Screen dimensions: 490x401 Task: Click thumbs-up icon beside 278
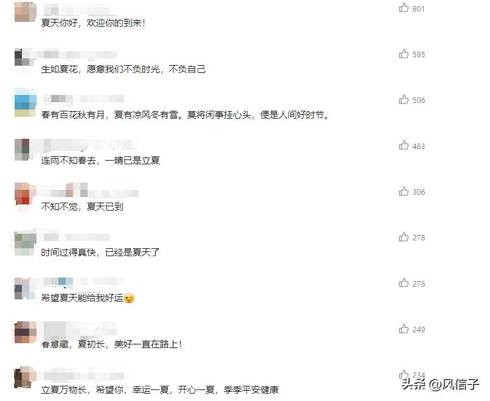pyautogui.click(x=404, y=237)
